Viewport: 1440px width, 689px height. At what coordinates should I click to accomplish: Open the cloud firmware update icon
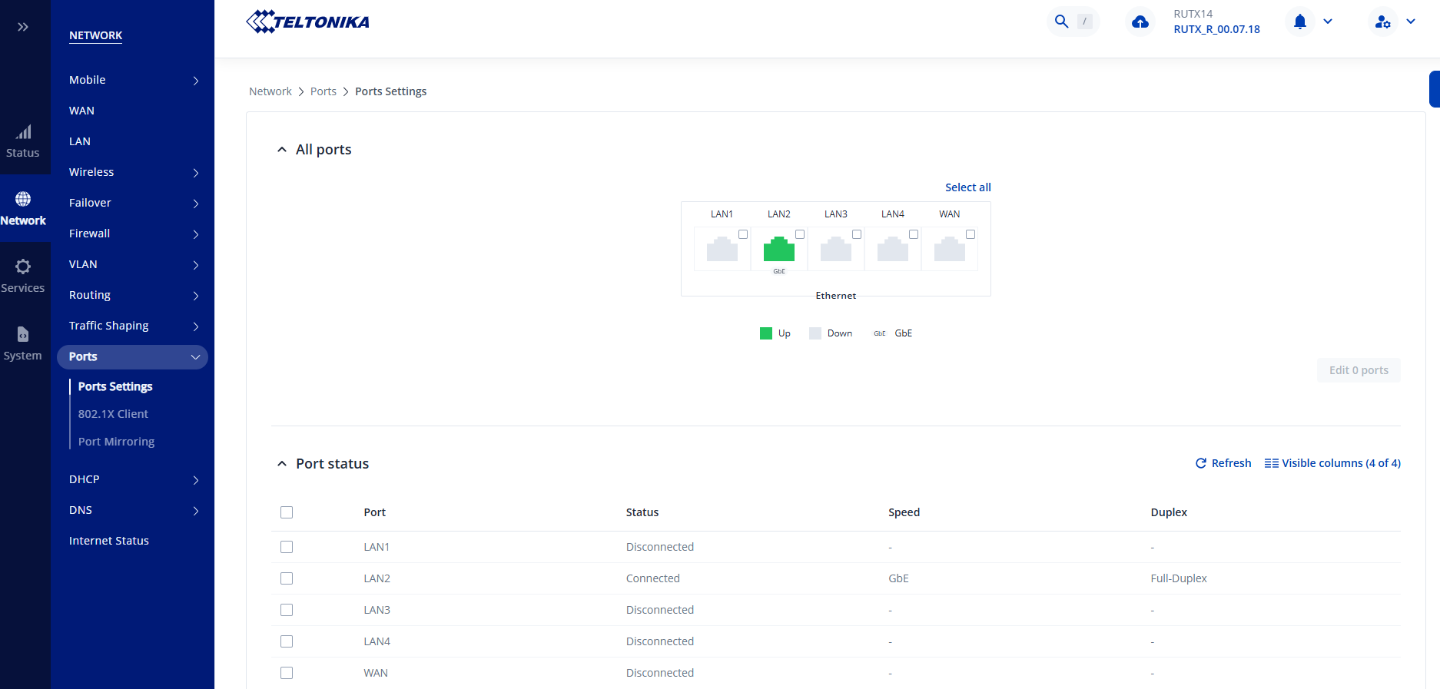pyautogui.click(x=1140, y=22)
